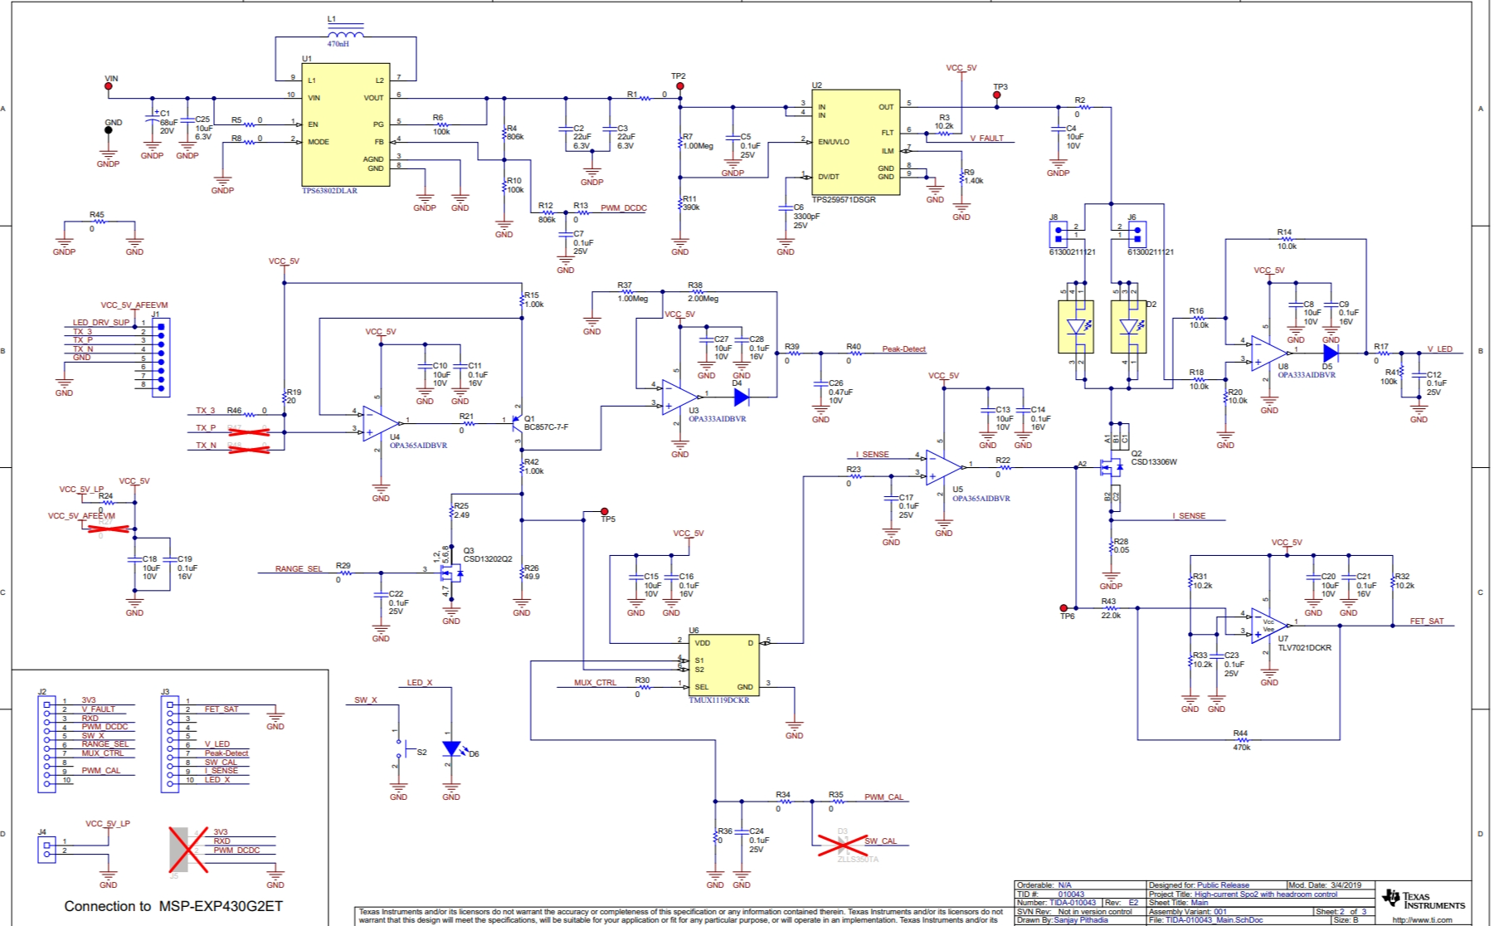Click the TP2 red test point
Image resolution: width=1499 pixels, height=926 pixels.
(x=679, y=85)
